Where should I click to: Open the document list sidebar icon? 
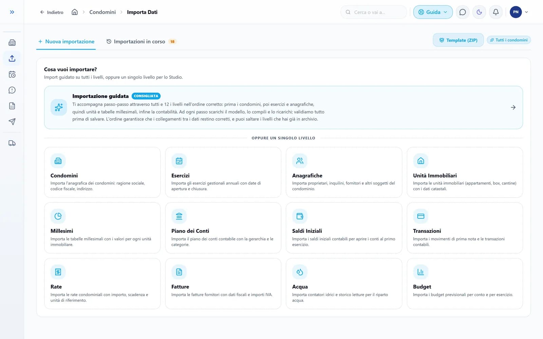tap(12, 106)
